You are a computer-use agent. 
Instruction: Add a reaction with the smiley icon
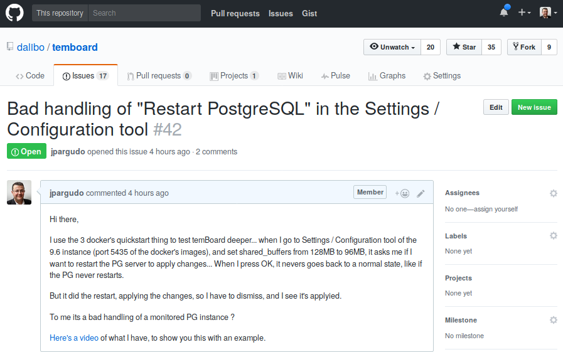[x=402, y=193]
